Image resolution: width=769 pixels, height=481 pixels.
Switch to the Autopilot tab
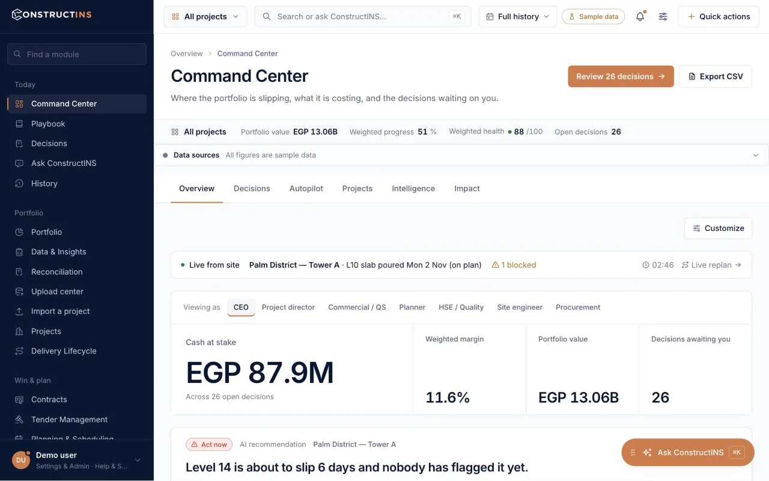pyautogui.click(x=306, y=189)
